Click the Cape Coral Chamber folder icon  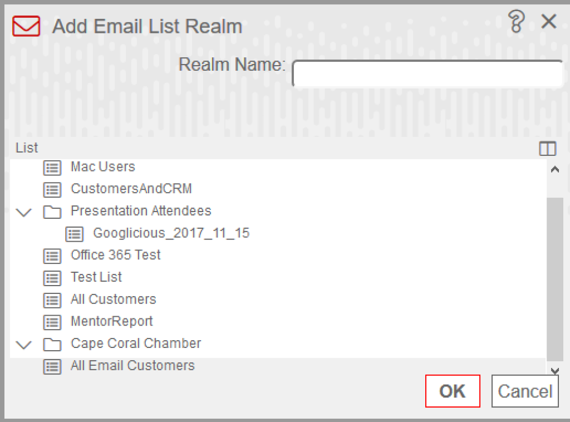(52, 344)
